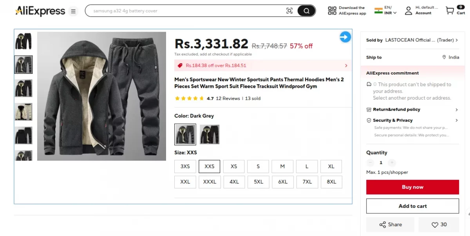Open the hamburger categories menu
Screen dimensions: 470x236
point(73,11)
